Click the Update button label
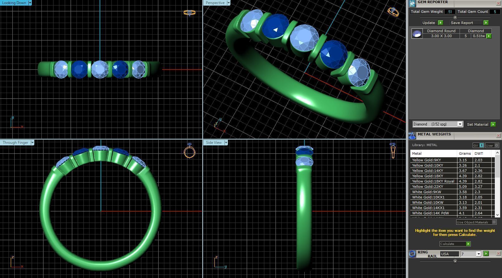 [x=429, y=23]
